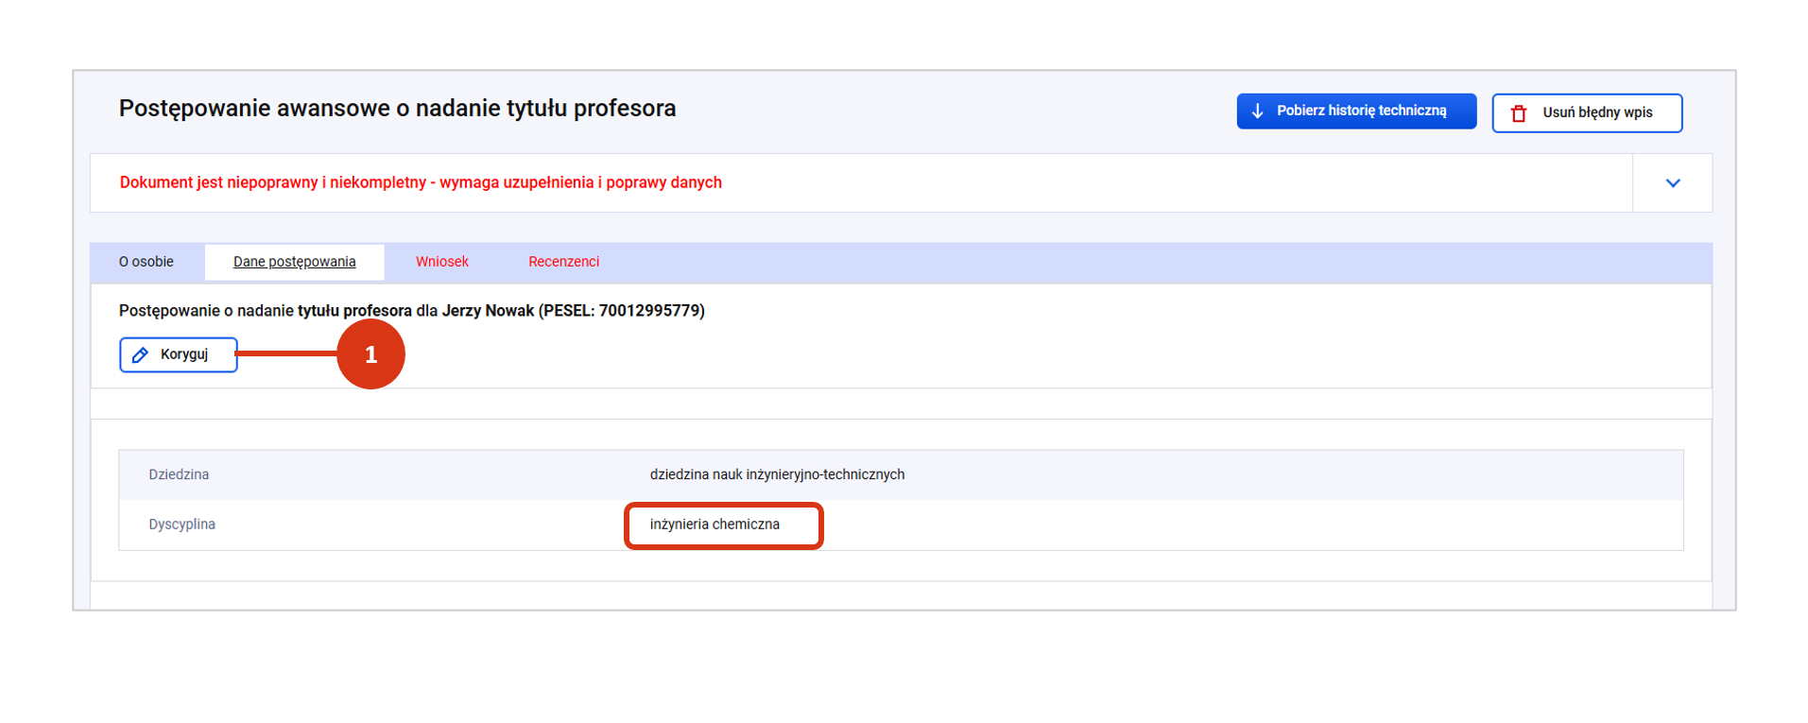Click the Koryguj button label
This screenshot has width=1808, height=723.
tap(184, 354)
